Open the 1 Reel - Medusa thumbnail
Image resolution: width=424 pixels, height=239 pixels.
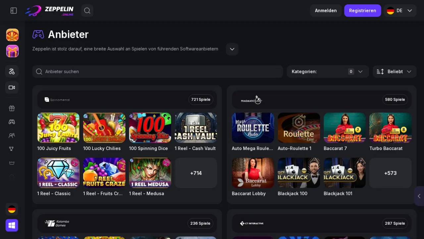coord(150,173)
